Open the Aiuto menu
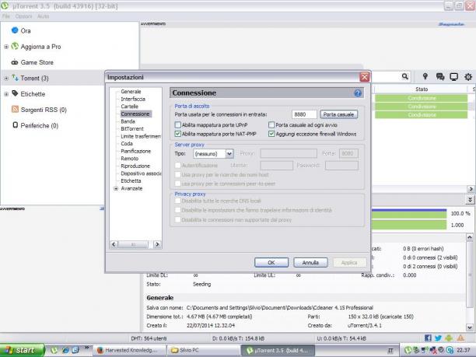476x357 pixels. pos(43,16)
